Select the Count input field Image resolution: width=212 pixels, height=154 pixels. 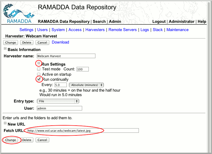click(x=82, y=69)
